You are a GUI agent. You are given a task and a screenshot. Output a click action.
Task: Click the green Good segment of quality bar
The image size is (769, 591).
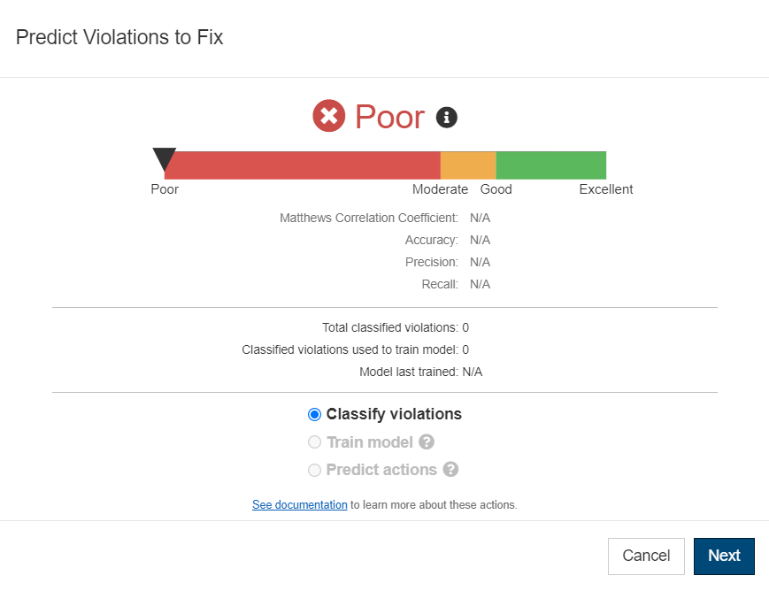pyautogui.click(x=550, y=165)
